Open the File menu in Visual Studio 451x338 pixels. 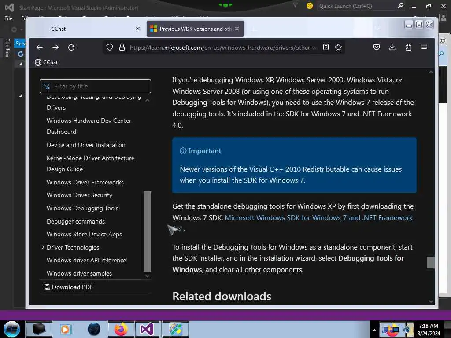[8, 18]
